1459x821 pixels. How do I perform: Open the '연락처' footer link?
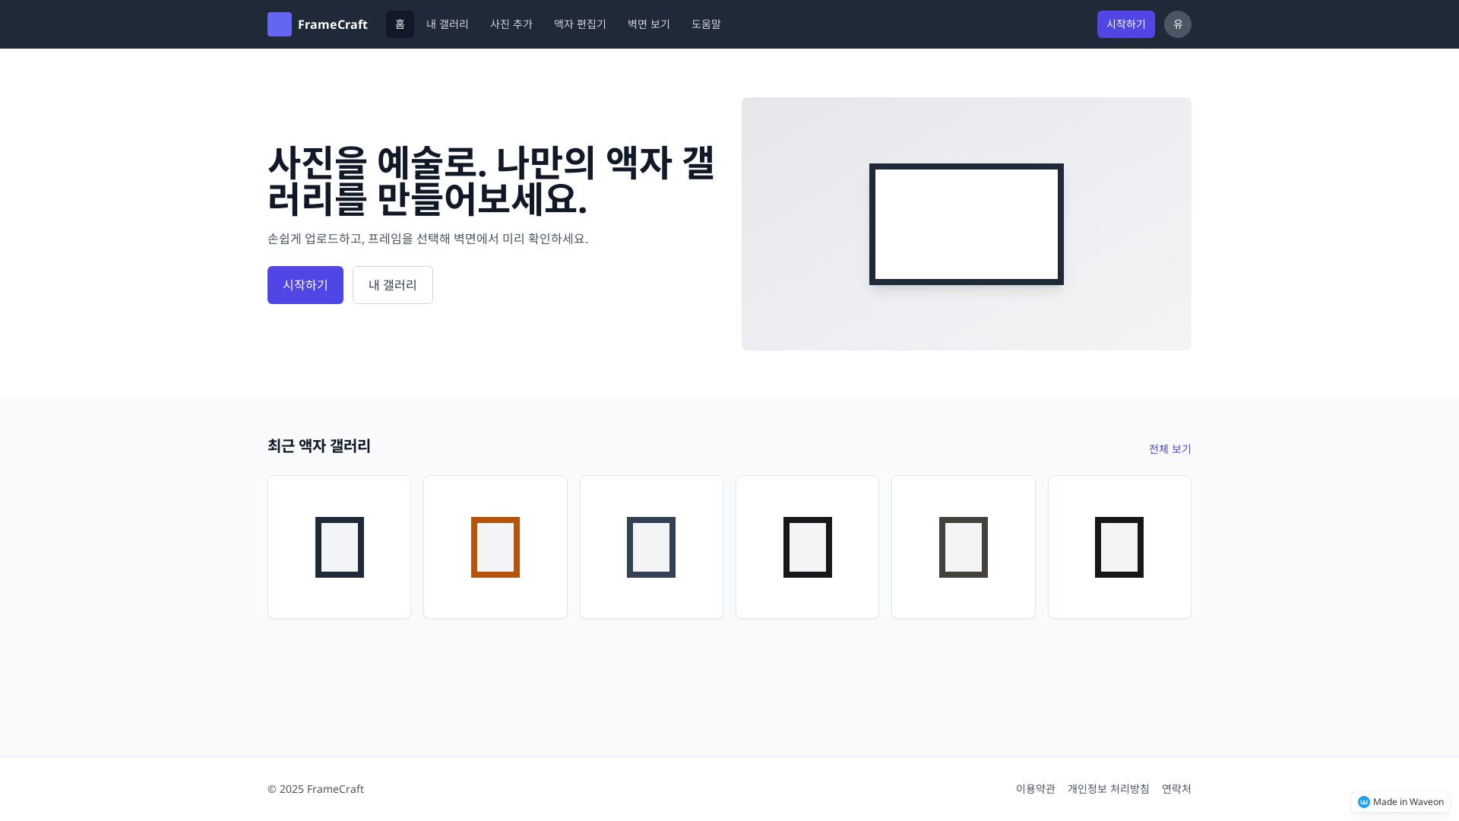coord(1175,788)
